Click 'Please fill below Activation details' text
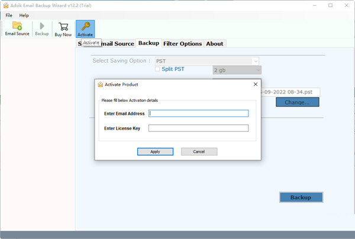 click(130, 100)
